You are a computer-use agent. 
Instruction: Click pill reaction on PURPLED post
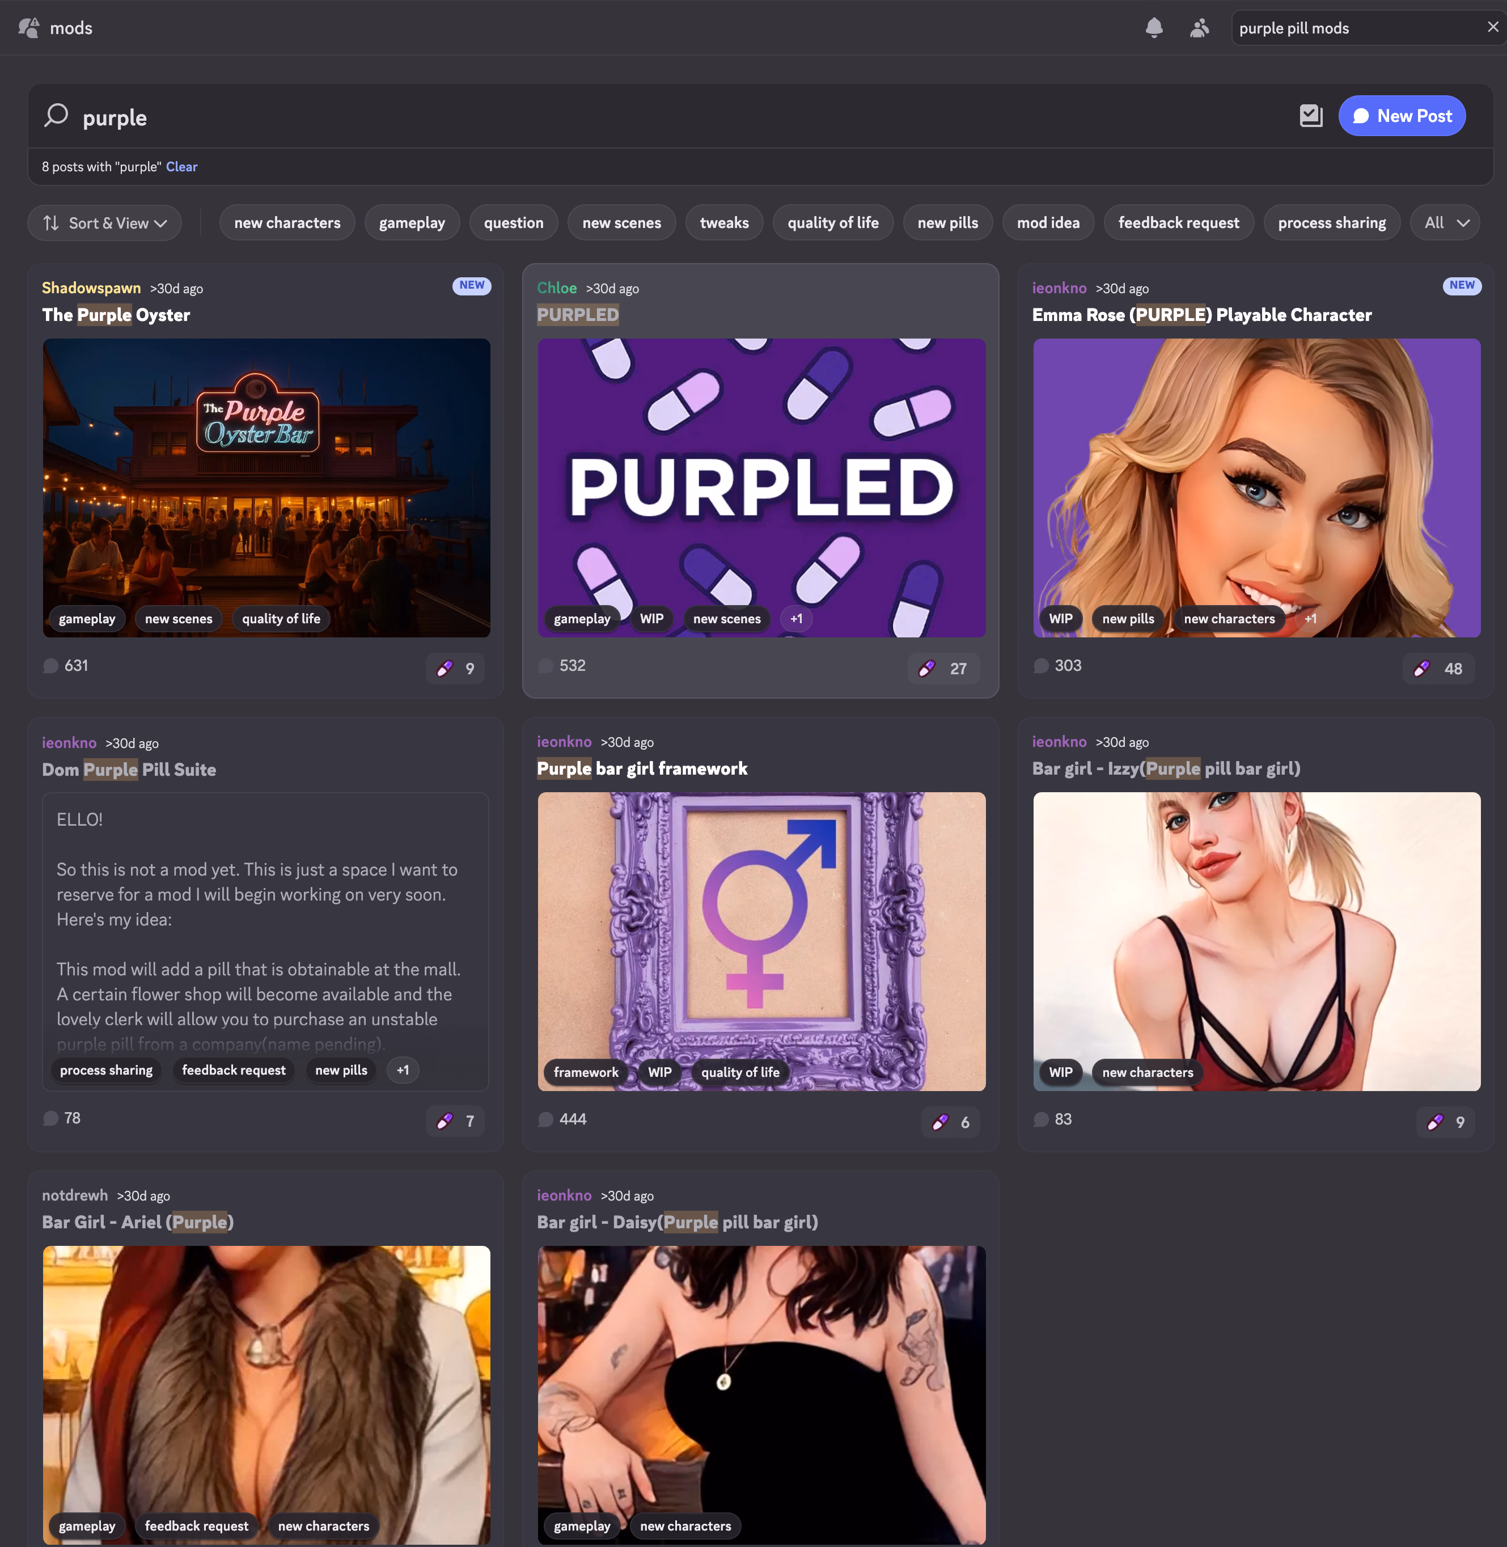(x=943, y=668)
